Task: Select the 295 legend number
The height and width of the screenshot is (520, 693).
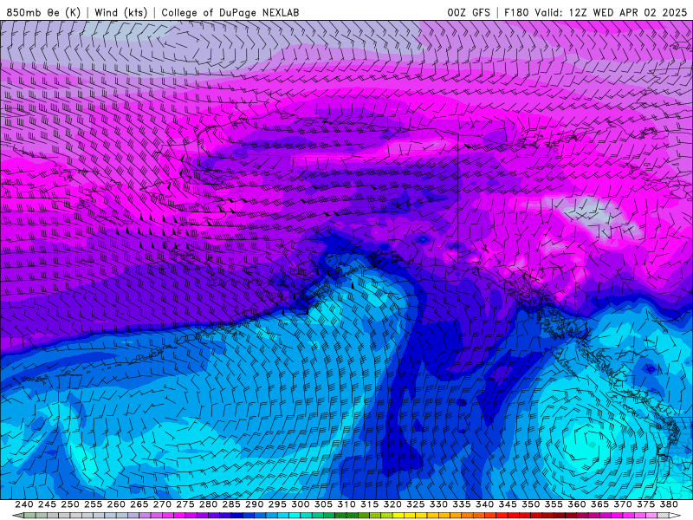Action: [277, 504]
